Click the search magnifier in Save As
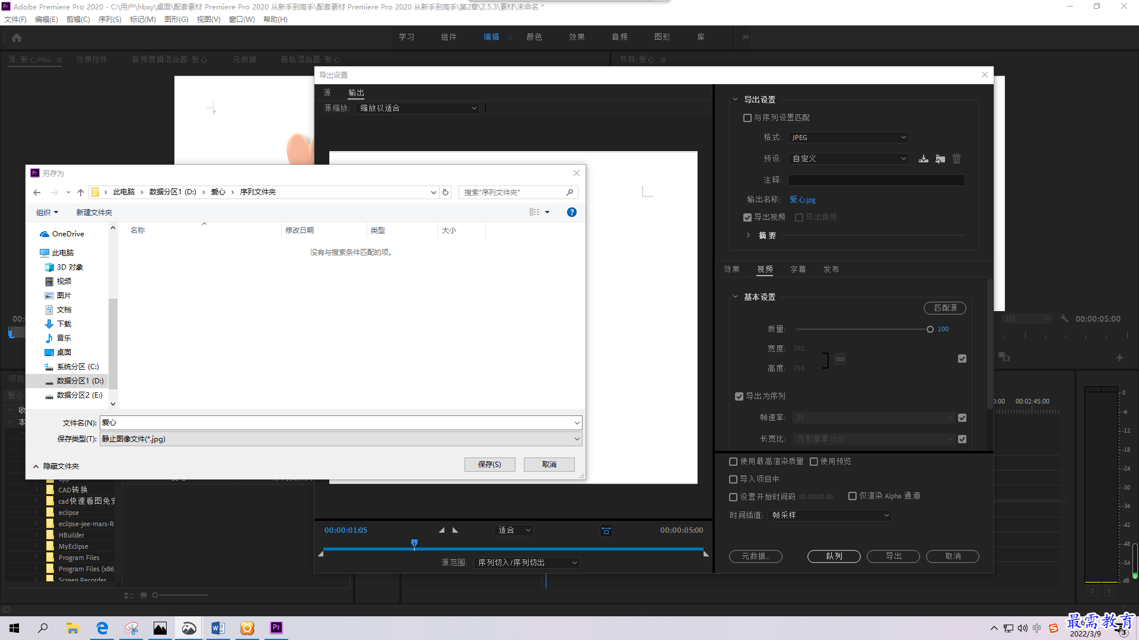 pyautogui.click(x=569, y=192)
